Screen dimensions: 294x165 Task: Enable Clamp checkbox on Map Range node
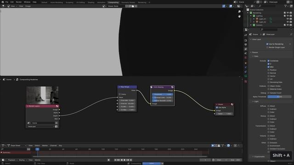pyautogui.click(x=120, y=94)
